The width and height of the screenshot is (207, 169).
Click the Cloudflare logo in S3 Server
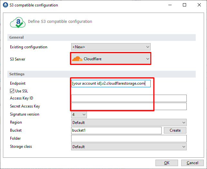click(77, 59)
